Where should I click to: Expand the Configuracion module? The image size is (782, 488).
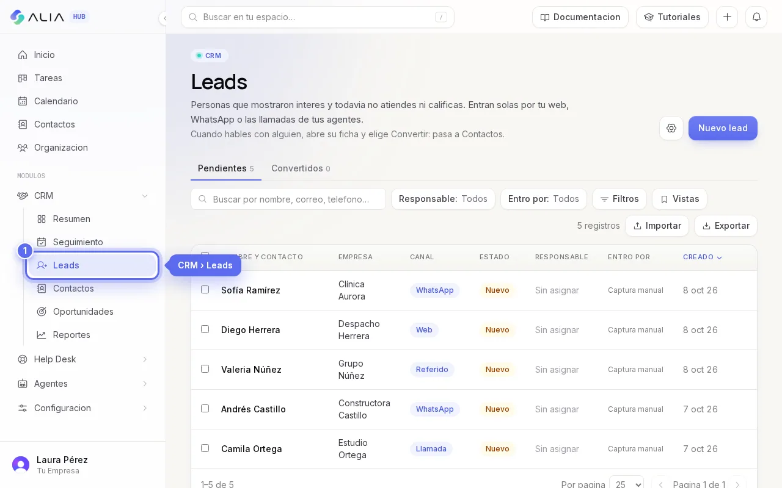(x=83, y=408)
